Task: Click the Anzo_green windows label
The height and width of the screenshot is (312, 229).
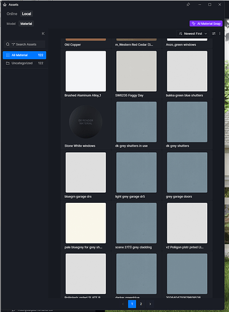Action: pos(181,45)
